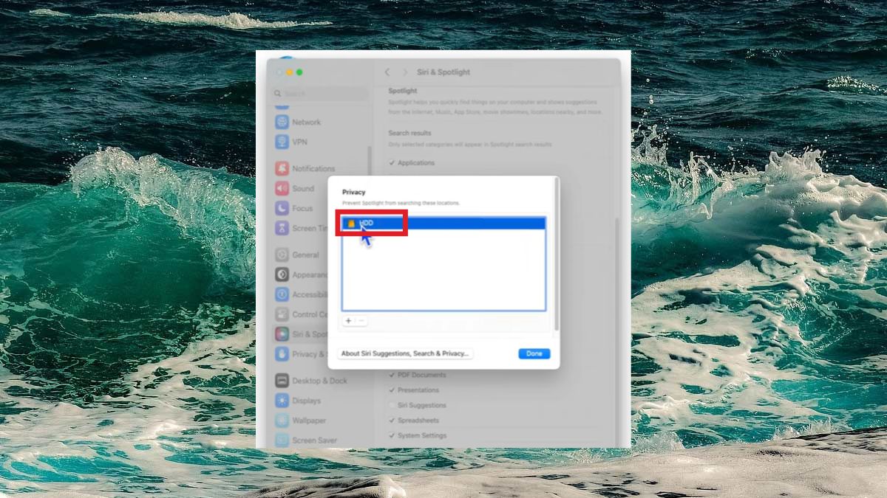
Task: Select the Appearance icon in sidebar
Action: click(x=282, y=274)
